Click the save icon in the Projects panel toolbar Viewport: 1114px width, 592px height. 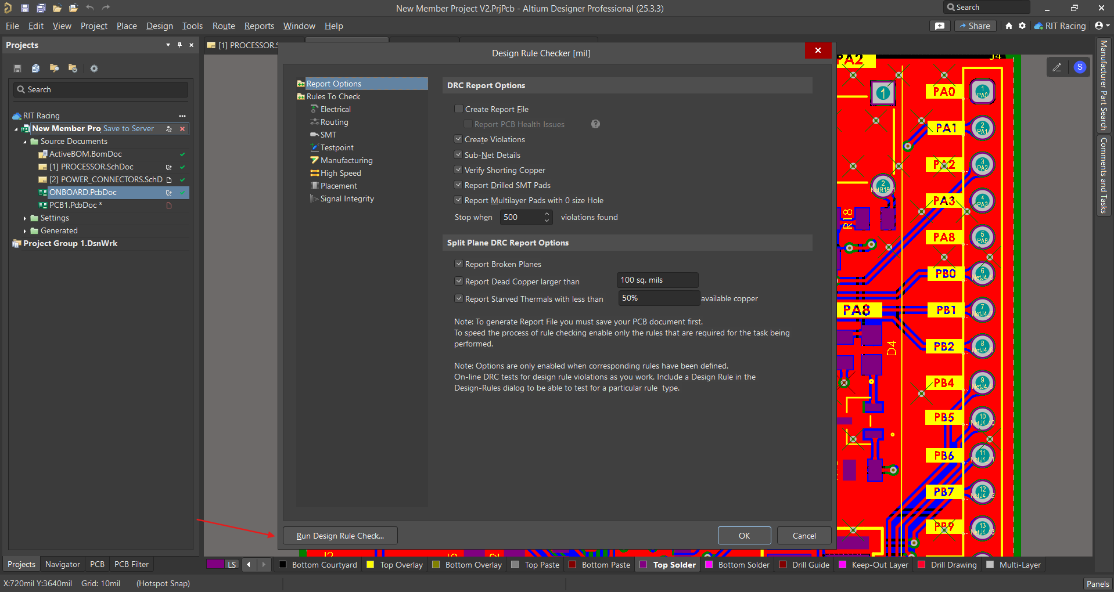(x=17, y=68)
